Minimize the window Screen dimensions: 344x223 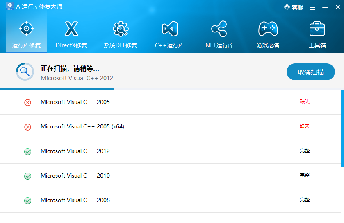click(325, 7)
